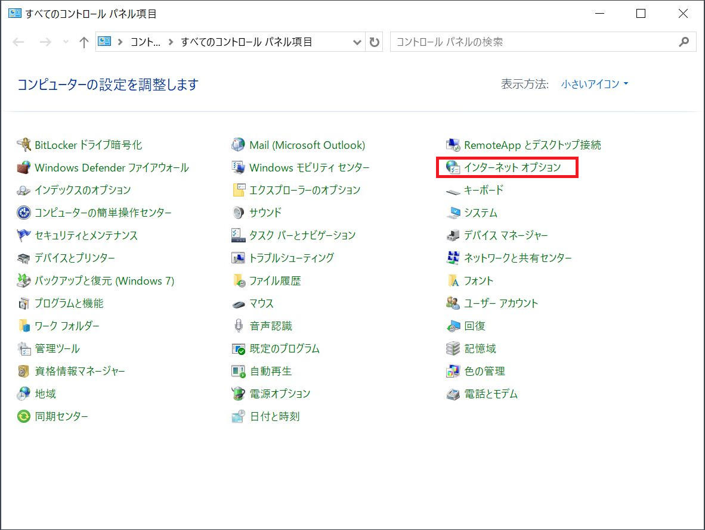Expand the chevron before コント... breadcrumb

[x=120, y=42]
